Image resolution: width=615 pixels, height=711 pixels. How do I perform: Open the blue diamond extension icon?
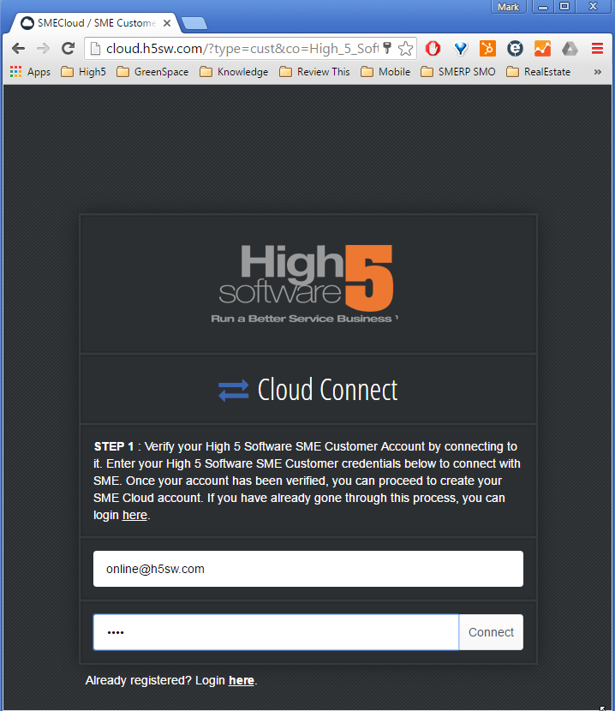(460, 48)
